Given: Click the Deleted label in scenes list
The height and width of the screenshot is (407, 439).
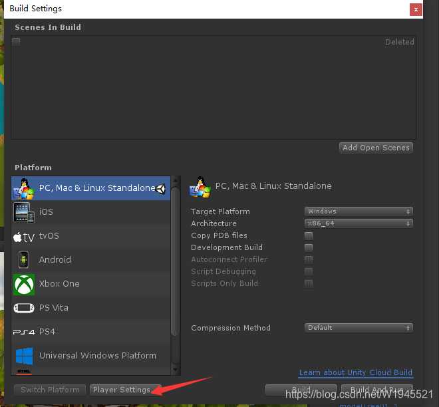Looking at the screenshot, I should [x=400, y=42].
